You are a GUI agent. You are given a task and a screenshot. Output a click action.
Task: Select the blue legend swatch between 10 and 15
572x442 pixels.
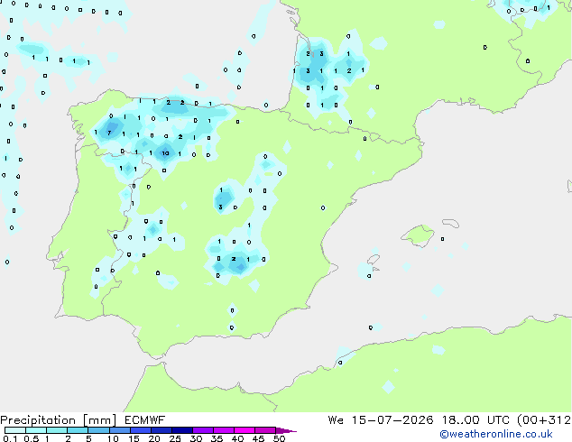coord(119,430)
